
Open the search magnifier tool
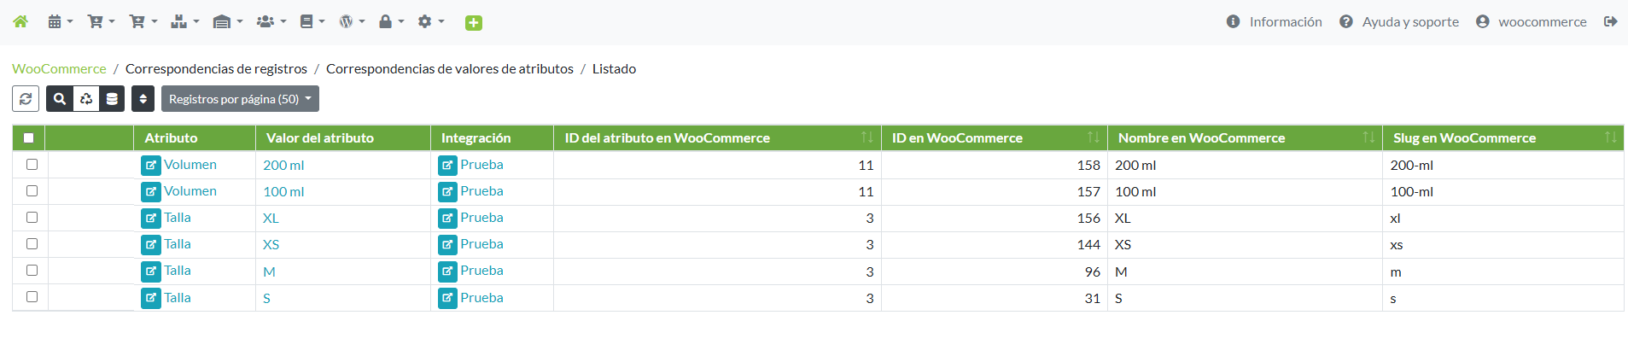(x=60, y=99)
